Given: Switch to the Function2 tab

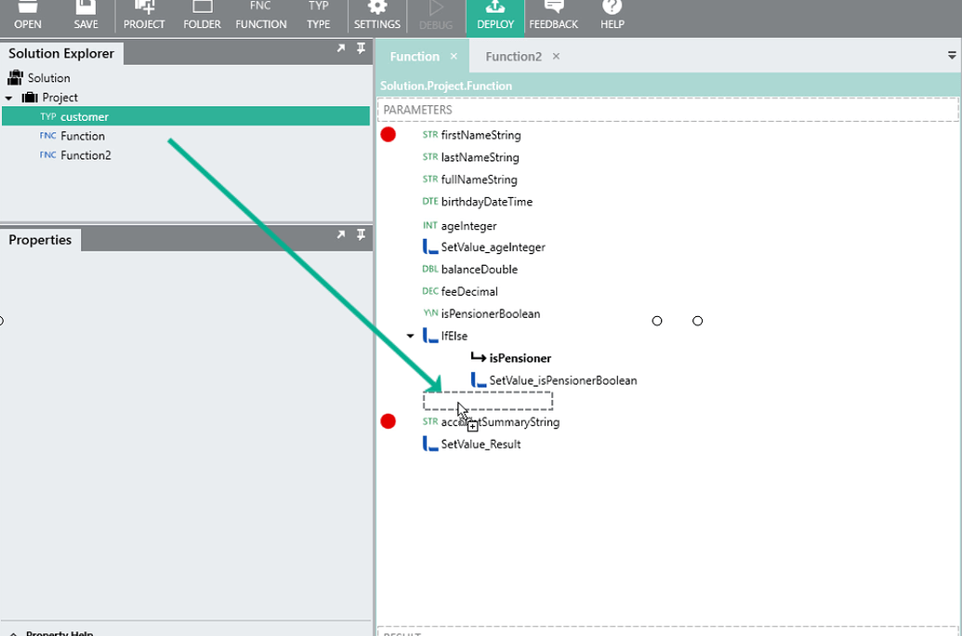Looking at the screenshot, I should pos(511,56).
